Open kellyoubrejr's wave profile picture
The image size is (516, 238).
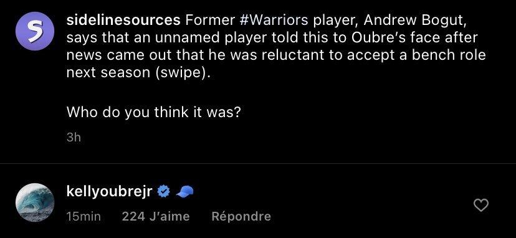coord(35,202)
